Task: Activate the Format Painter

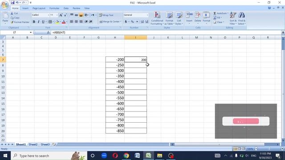Action: (20, 22)
